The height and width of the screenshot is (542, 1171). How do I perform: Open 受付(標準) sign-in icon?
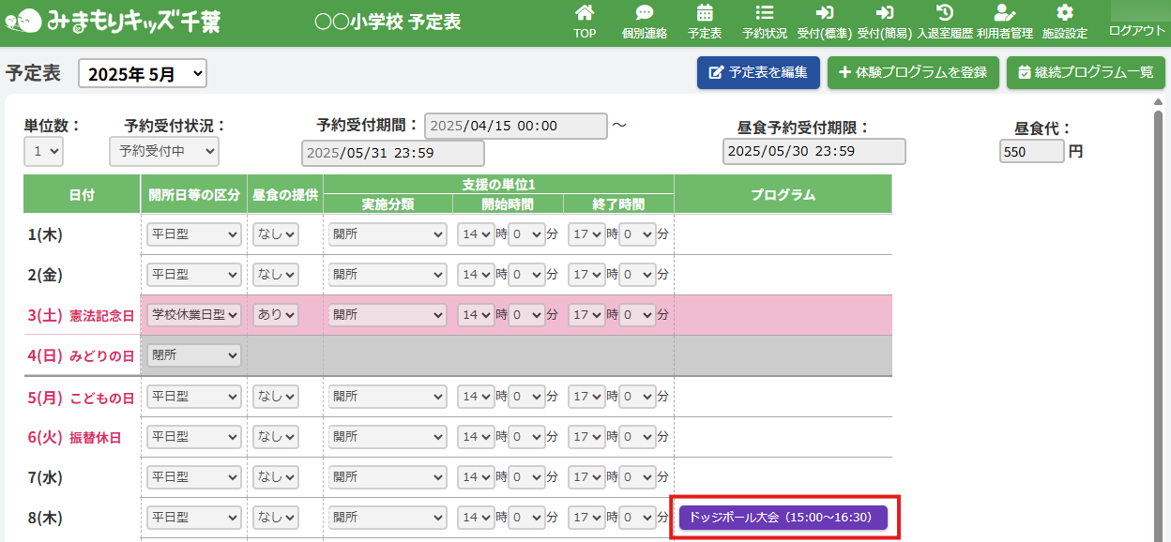tap(824, 13)
